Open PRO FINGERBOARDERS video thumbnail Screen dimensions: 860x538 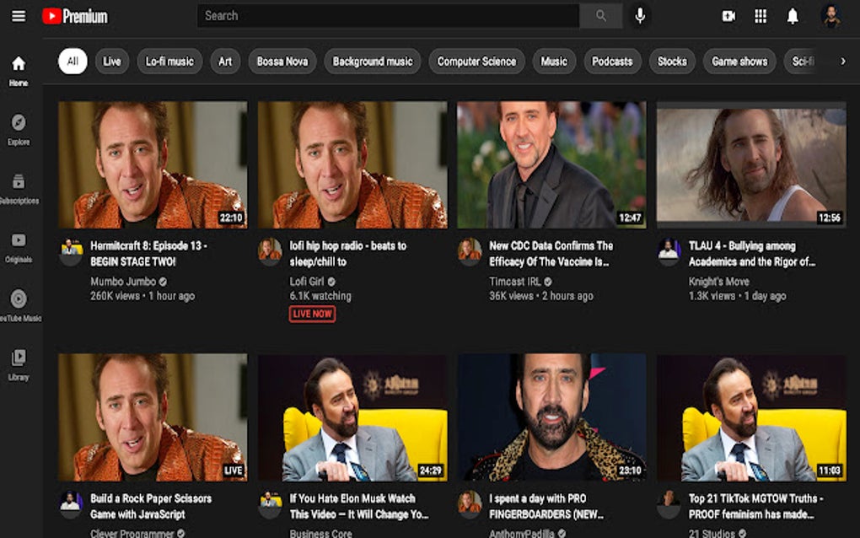tap(551, 417)
